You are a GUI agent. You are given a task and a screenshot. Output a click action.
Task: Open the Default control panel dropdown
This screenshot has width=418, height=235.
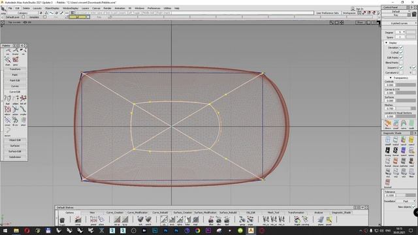pos(396,12)
